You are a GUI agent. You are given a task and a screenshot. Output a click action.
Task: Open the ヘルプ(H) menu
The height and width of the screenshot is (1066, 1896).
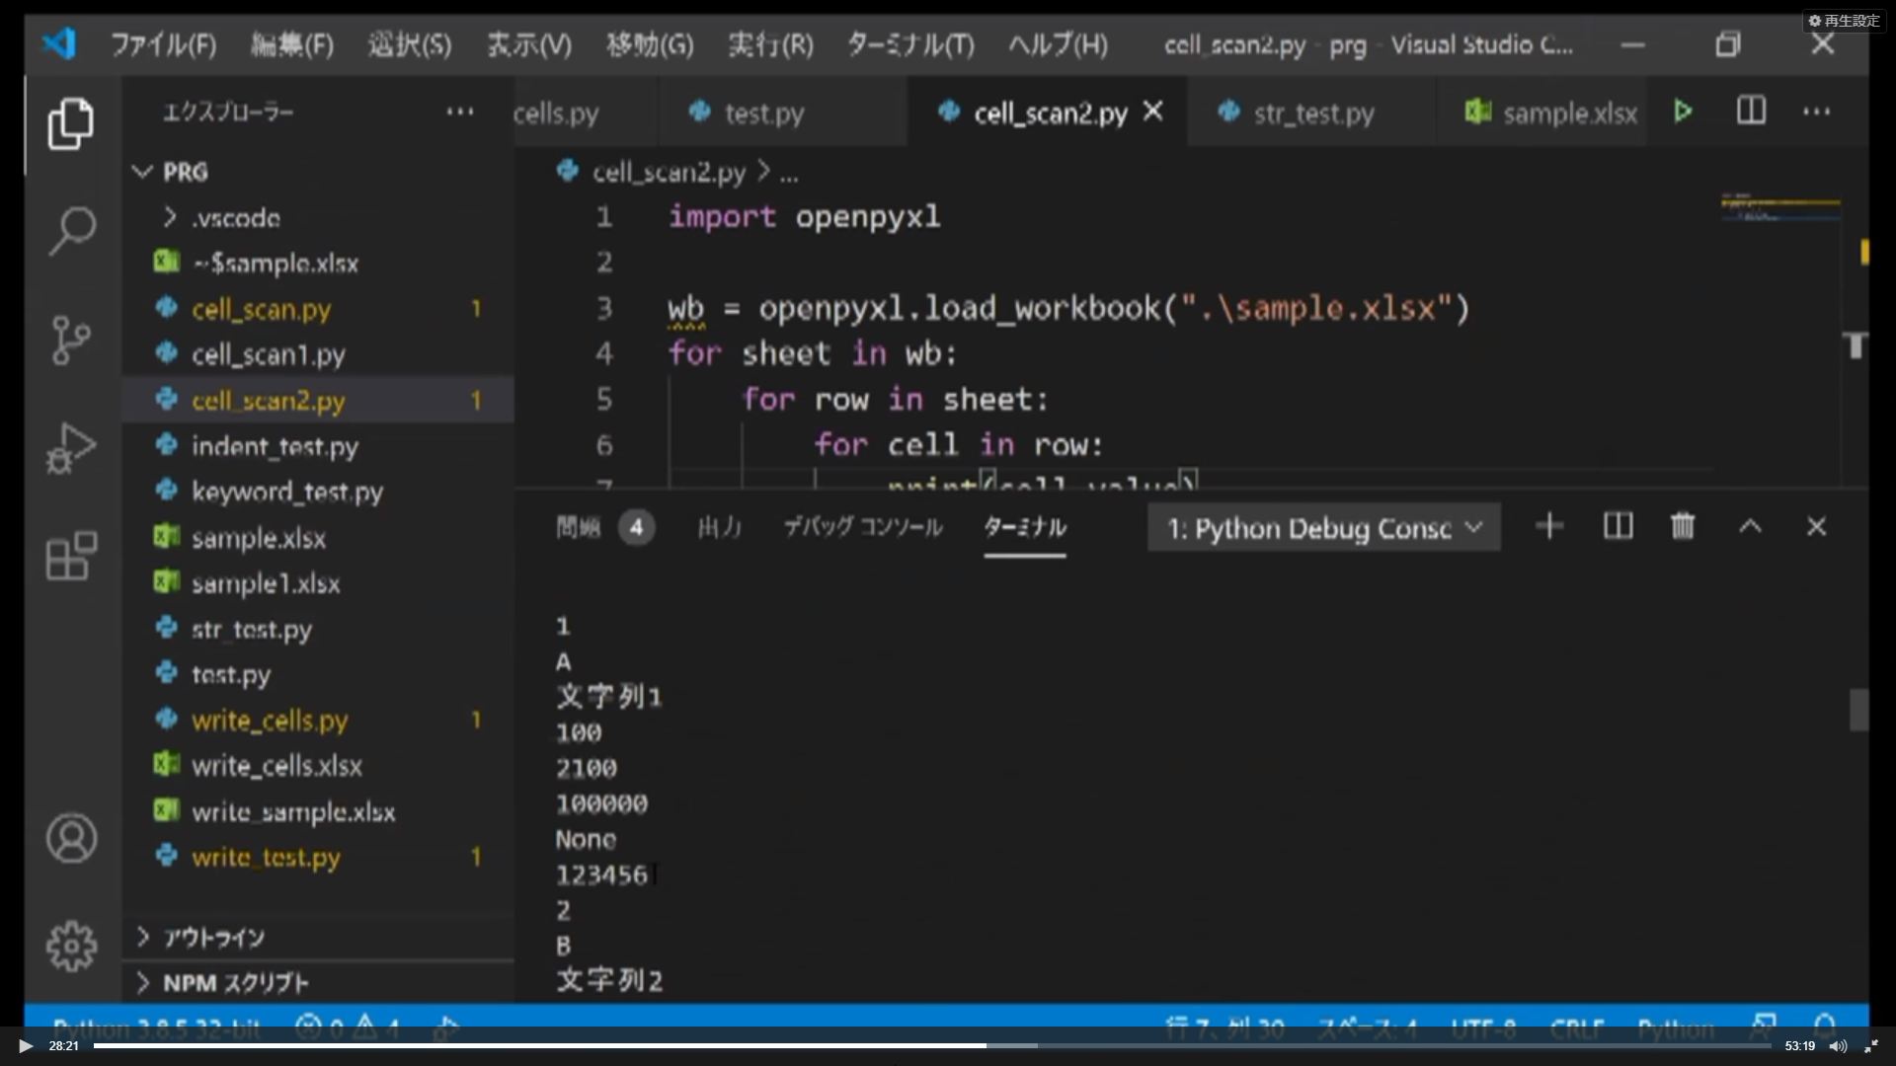[1058, 44]
